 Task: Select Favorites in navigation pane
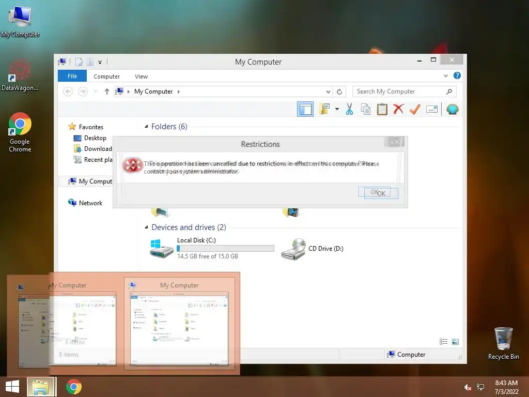pos(86,127)
